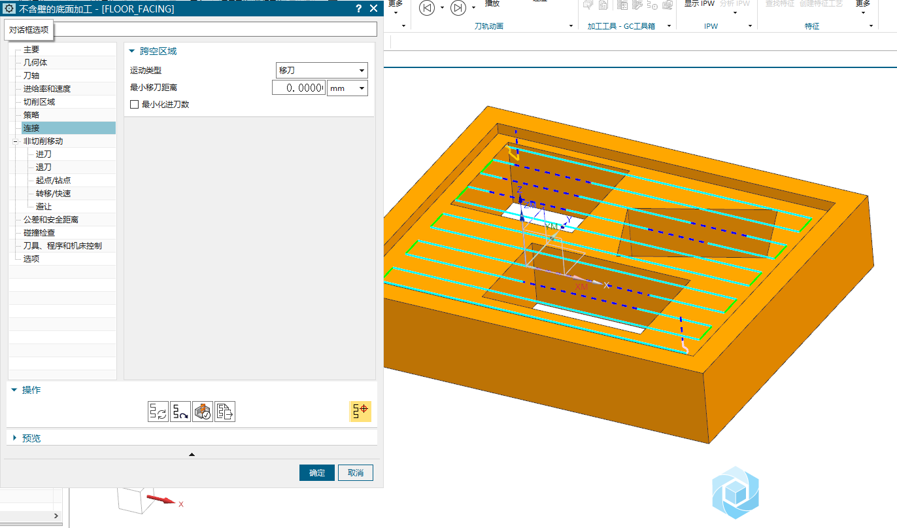Click the small black collapse arrow below 预览
The image size is (897, 528).
pos(192,454)
